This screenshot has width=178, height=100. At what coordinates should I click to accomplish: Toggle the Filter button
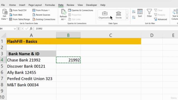149,13
